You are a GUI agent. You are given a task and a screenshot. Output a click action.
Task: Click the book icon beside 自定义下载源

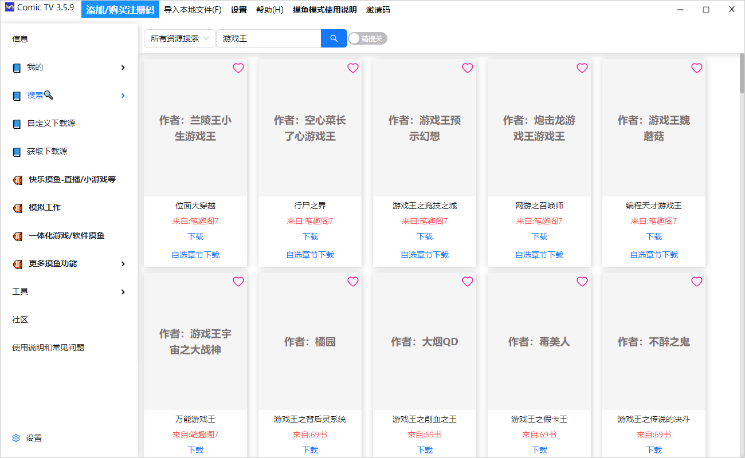tap(17, 124)
